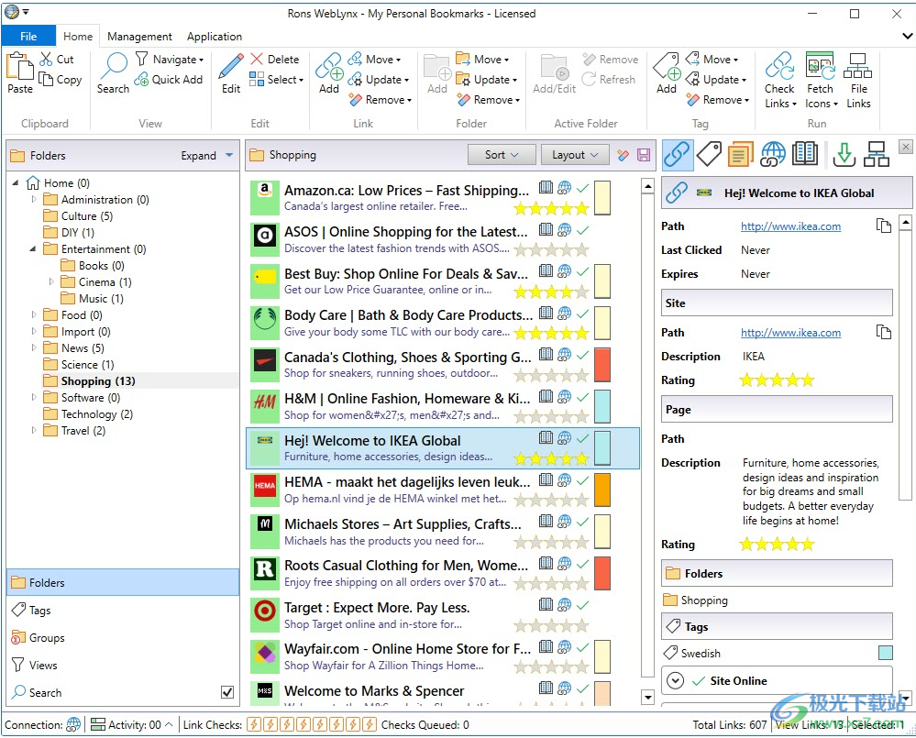Image resolution: width=916 pixels, height=738 pixels.
Task: Click the ikea.com link under Site section
Action: [x=790, y=333]
